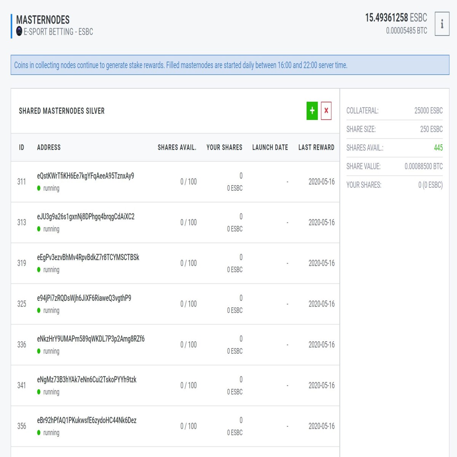Image resolution: width=457 pixels, height=457 pixels.
Task: Click SHARED MASTERNODES SILVER title
Action: coord(62,111)
